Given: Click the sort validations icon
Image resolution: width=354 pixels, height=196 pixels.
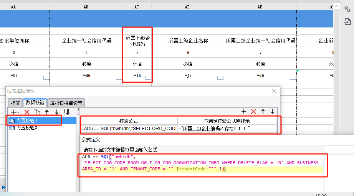Looking at the screenshot, I should [x=66, y=112].
